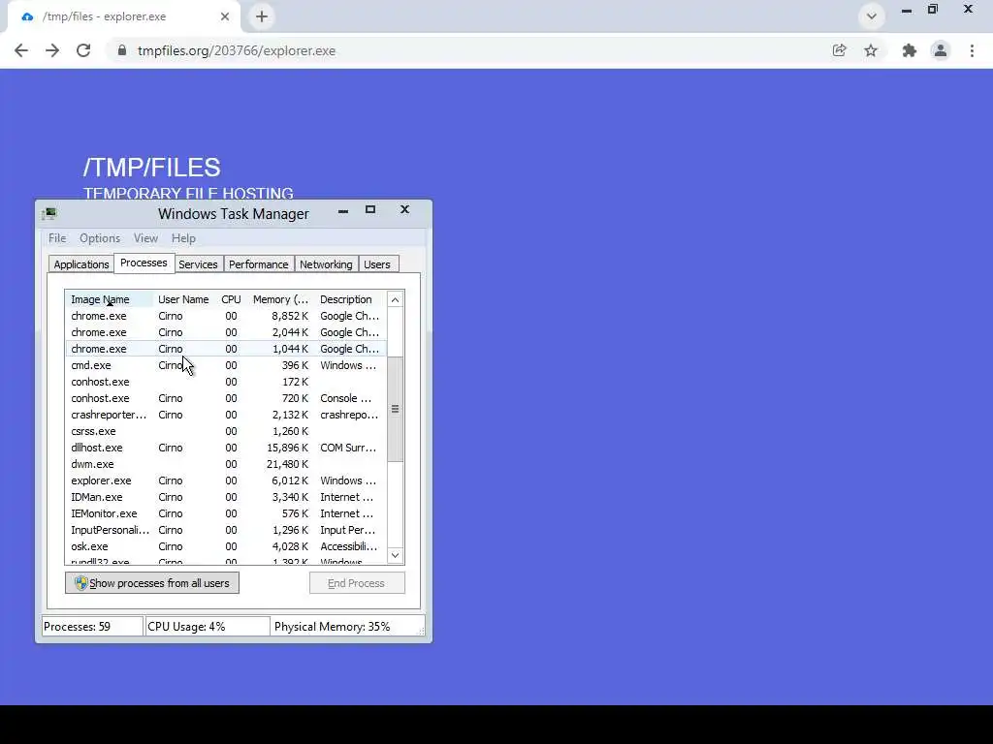Select the IEMonitor.exe process

225,513
